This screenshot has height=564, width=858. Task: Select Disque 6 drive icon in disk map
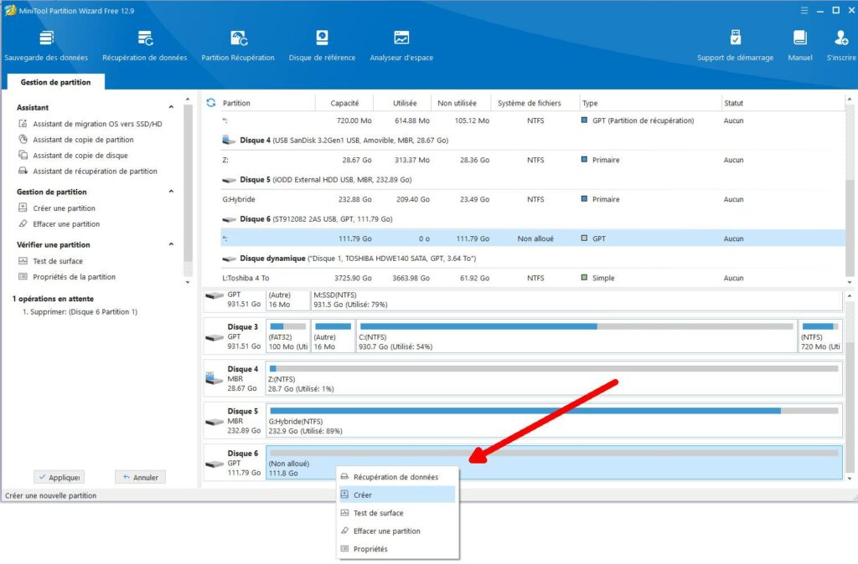pyautogui.click(x=214, y=464)
